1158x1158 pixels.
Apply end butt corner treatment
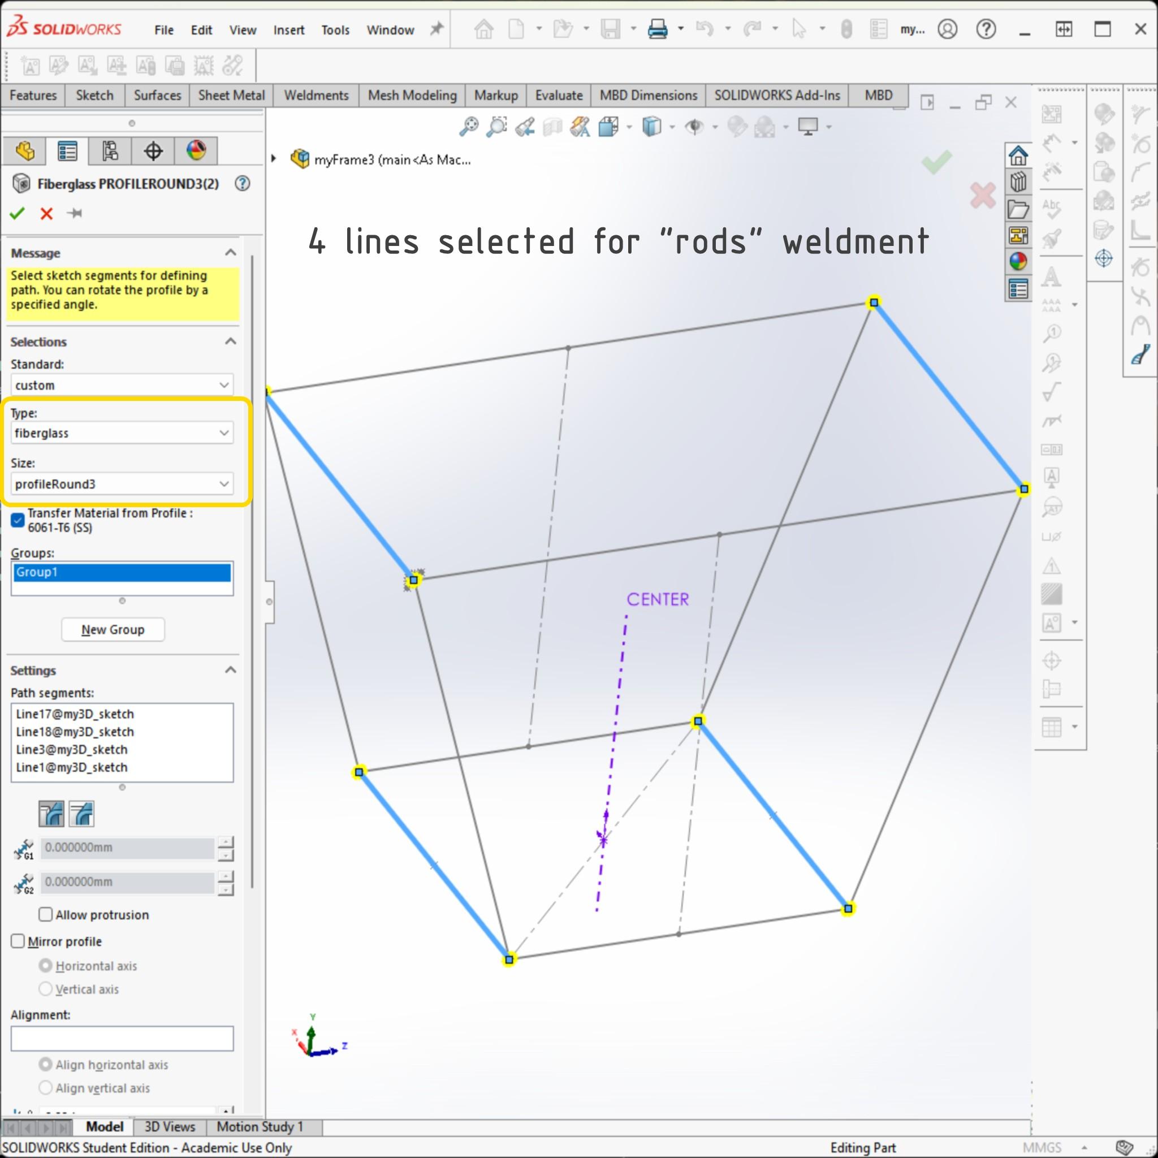point(81,814)
